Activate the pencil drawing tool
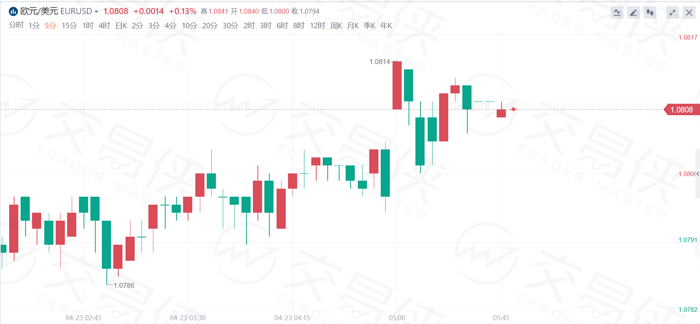The height and width of the screenshot is (324, 700). pos(633,13)
